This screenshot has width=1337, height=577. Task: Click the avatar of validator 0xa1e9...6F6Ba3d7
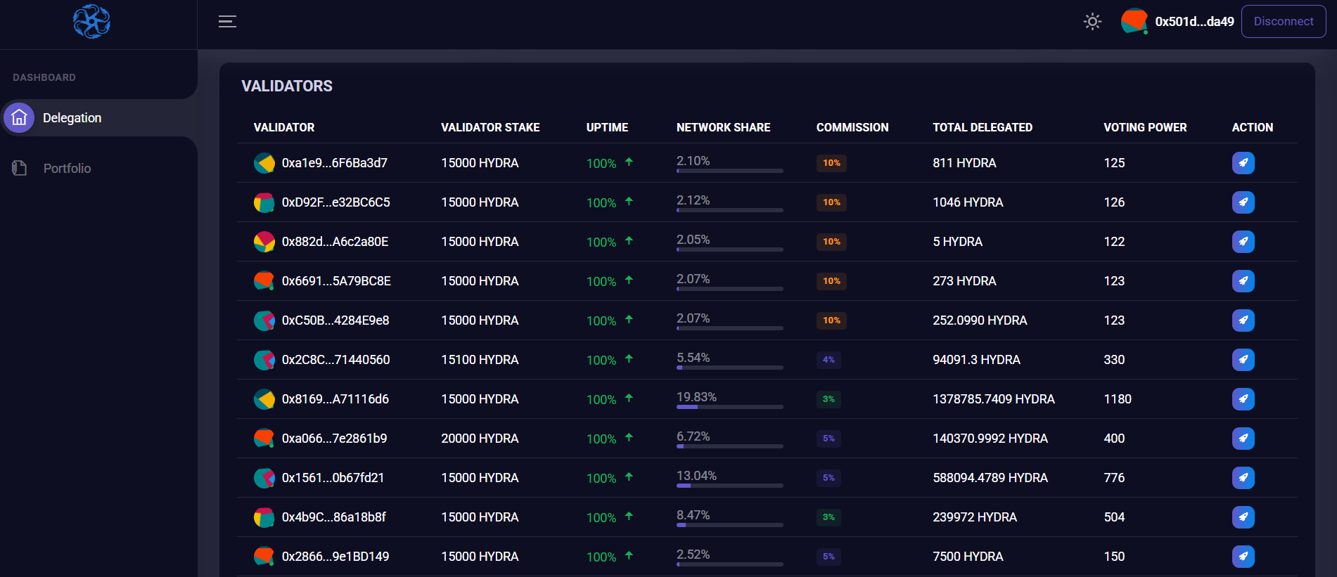click(x=264, y=163)
